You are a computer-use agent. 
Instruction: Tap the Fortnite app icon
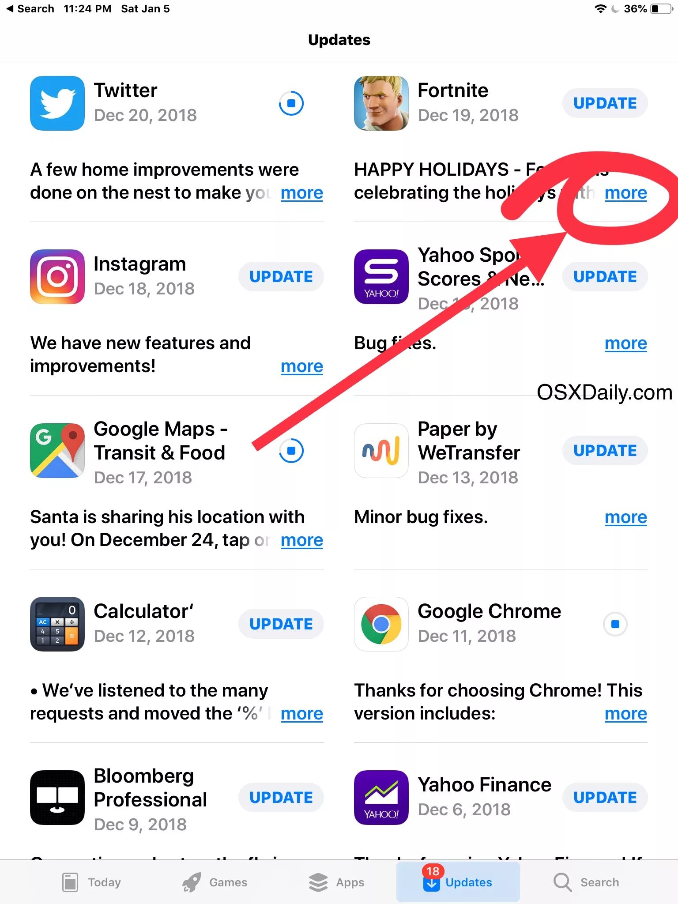tap(381, 103)
